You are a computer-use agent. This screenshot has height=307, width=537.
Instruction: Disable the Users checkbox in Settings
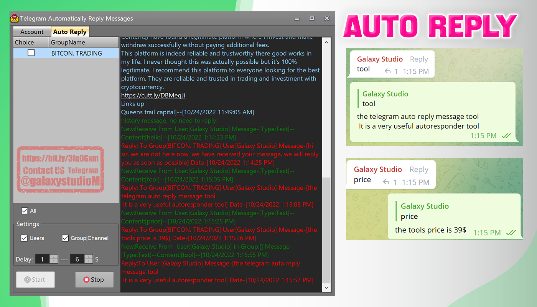coord(24,238)
